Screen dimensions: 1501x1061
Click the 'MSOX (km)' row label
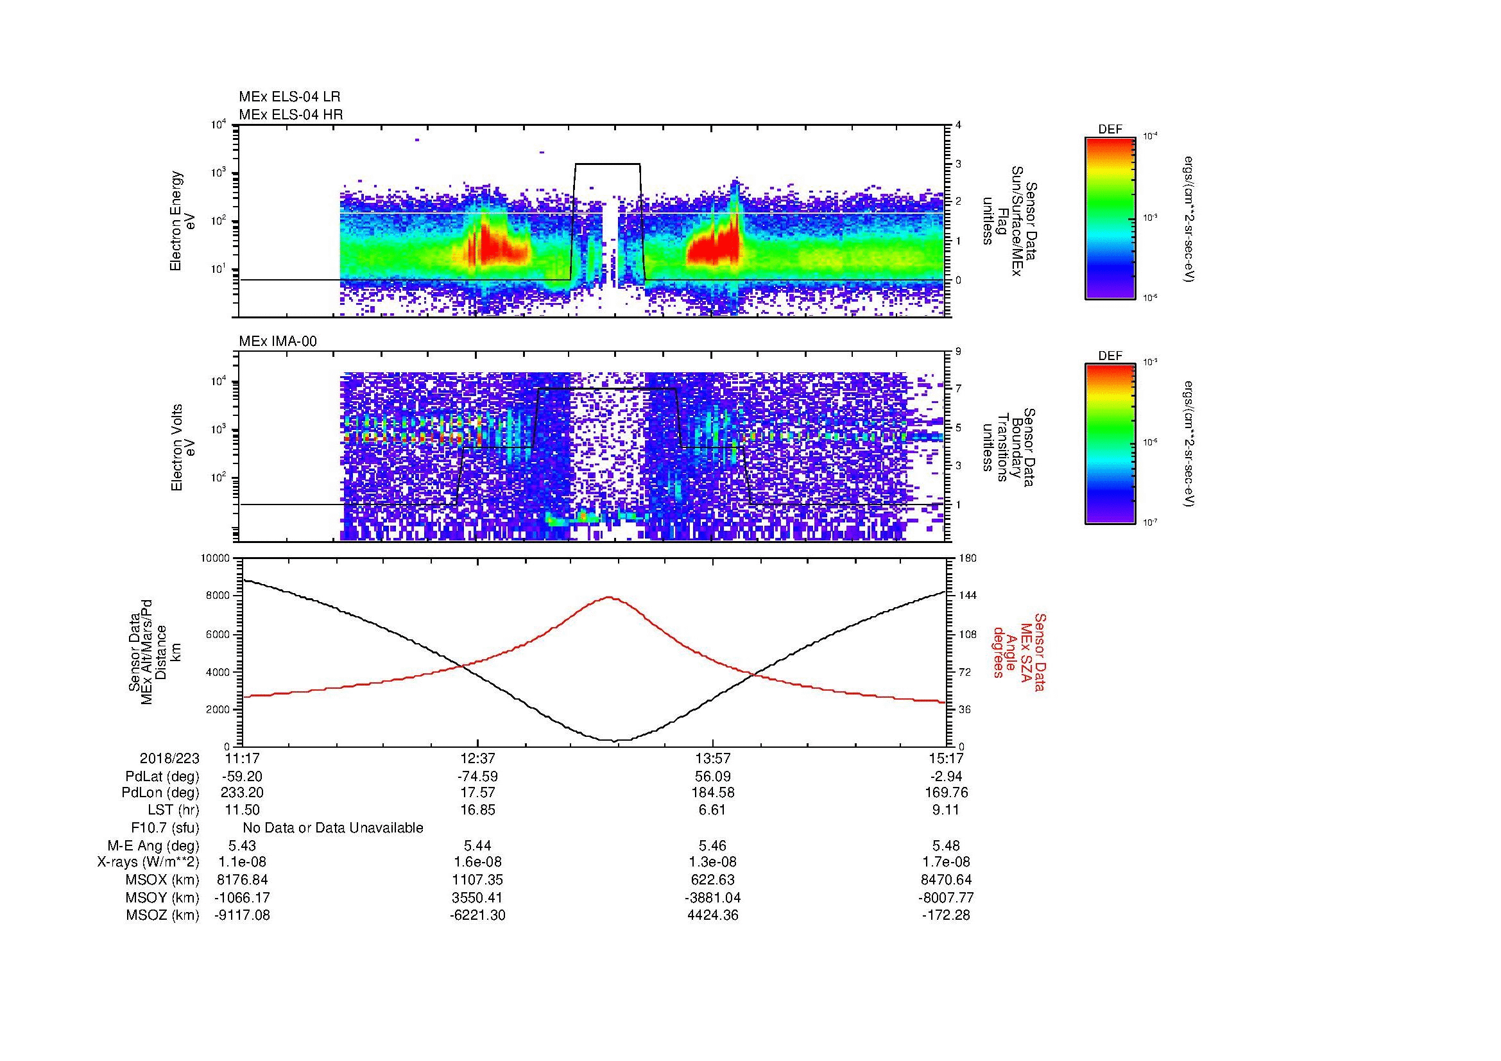[x=163, y=880]
